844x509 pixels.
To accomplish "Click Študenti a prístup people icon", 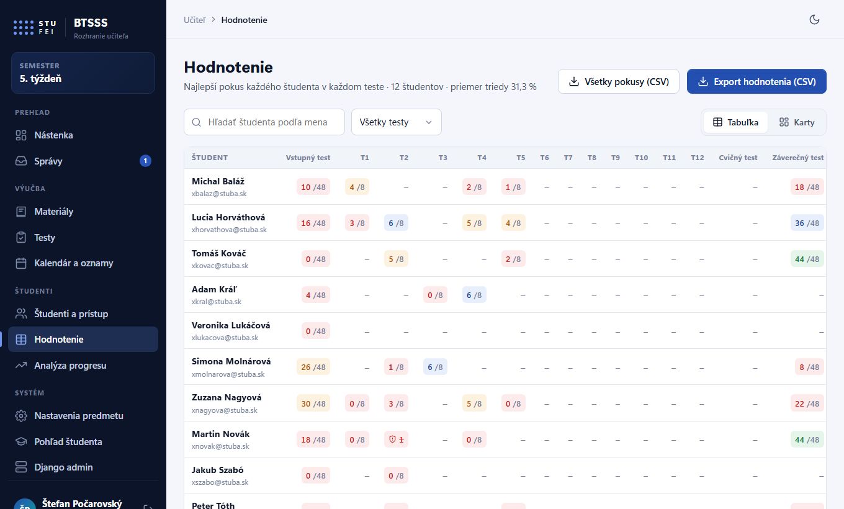I will click(21, 314).
